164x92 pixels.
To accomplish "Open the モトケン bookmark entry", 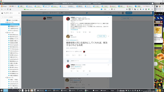I will 14,31.
